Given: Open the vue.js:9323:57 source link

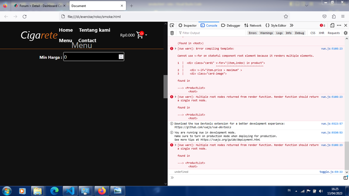Looking at the screenshot, I should (x=332, y=124).
